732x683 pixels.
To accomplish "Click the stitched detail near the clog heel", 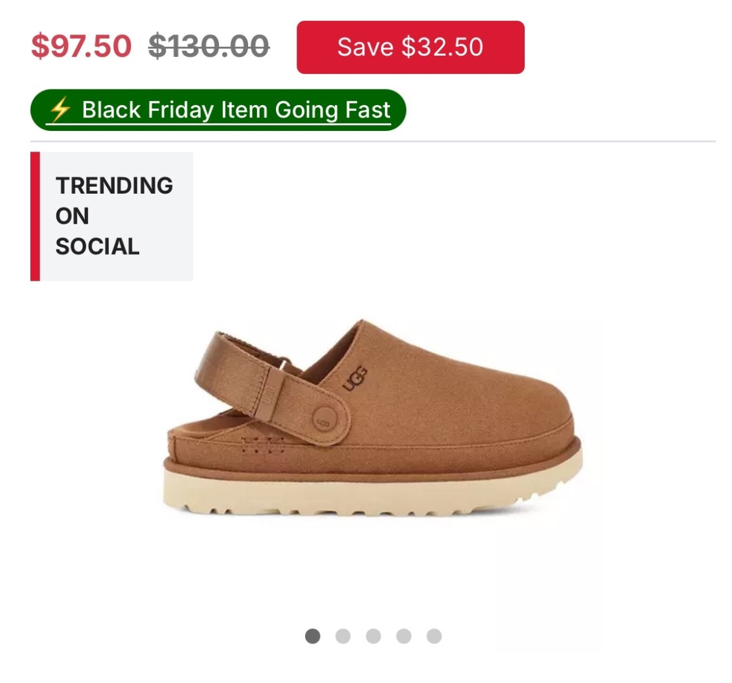I will coord(262,446).
